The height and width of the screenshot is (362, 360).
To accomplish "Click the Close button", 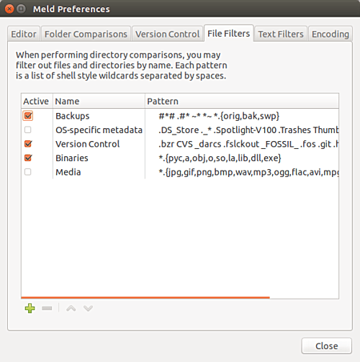I will pyautogui.click(x=327, y=346).
